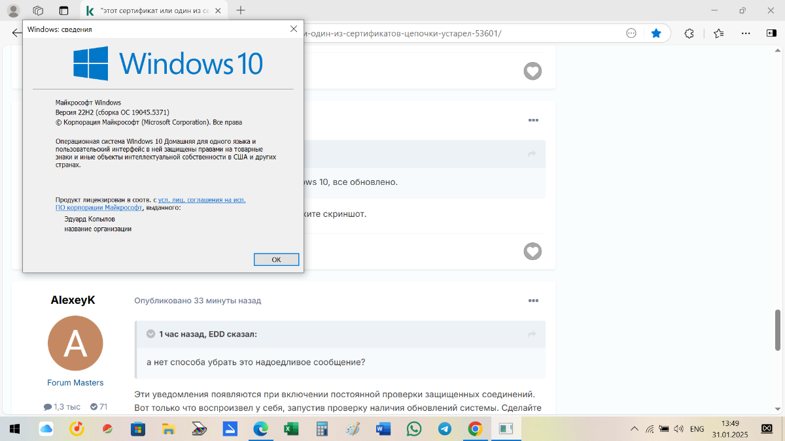Jump to EDD's quoted post arrow

point(532,334)
